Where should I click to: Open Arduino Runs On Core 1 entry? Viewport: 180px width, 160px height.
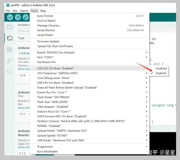tap(90, 111)
